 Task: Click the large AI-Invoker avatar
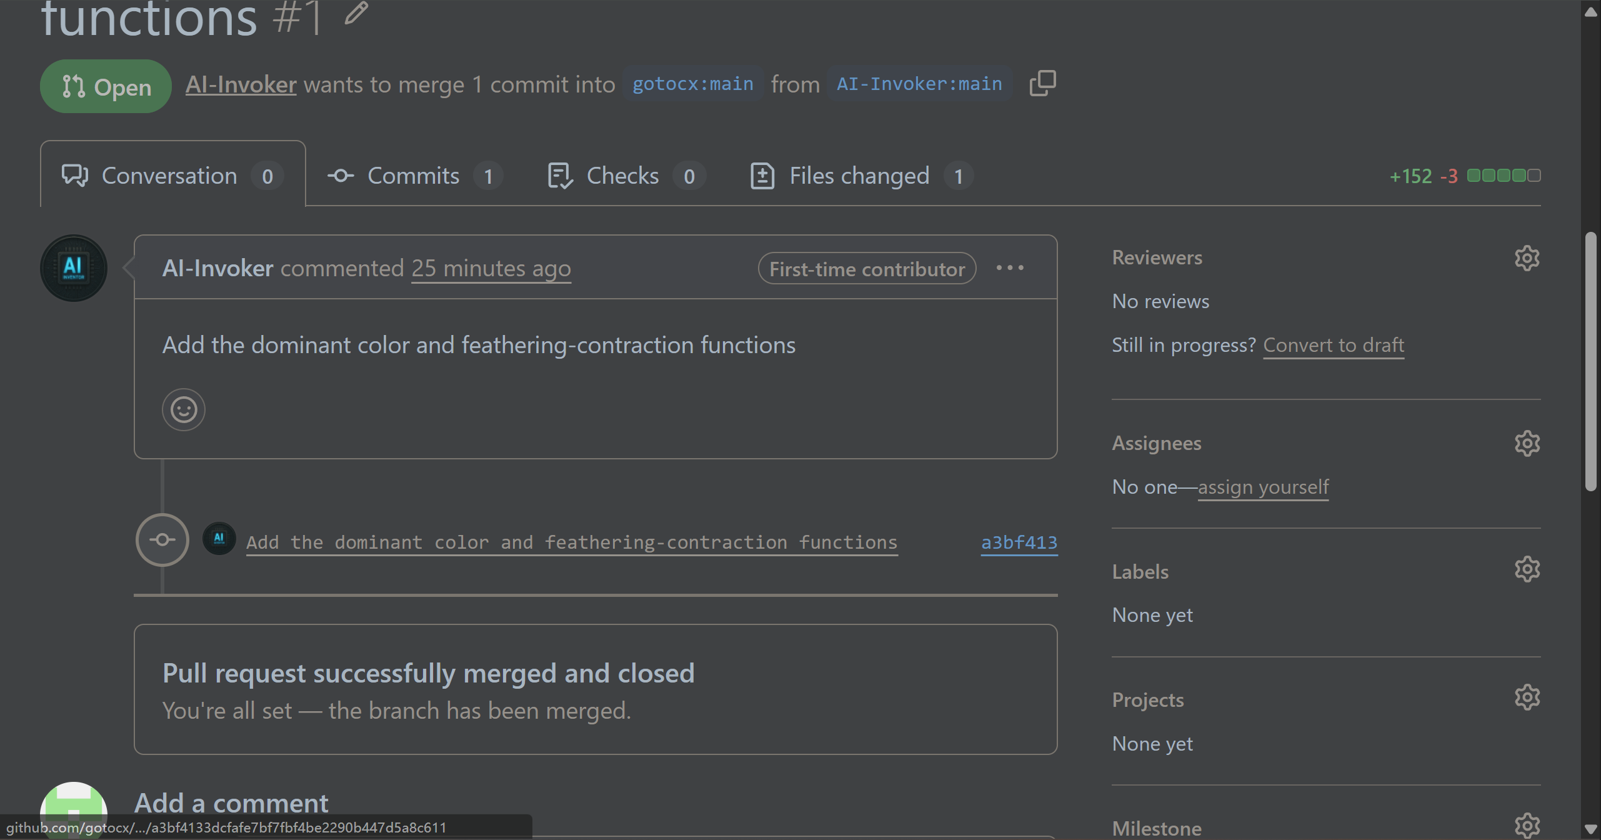tap(74, 268)
